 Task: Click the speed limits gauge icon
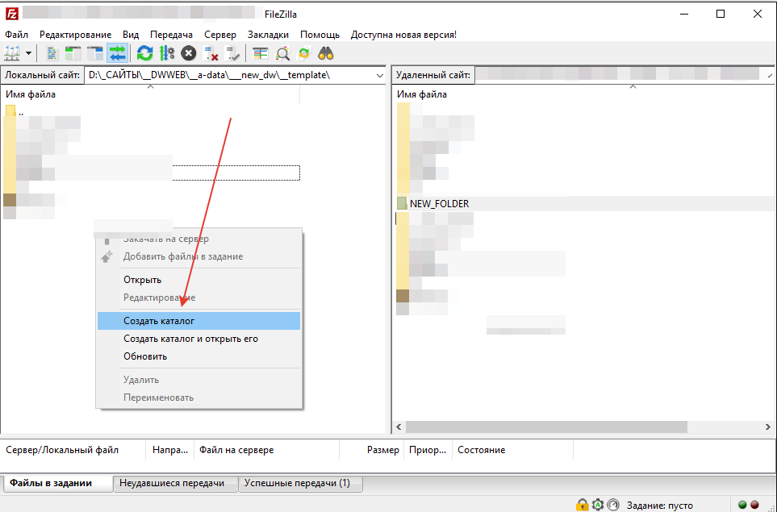613,505
